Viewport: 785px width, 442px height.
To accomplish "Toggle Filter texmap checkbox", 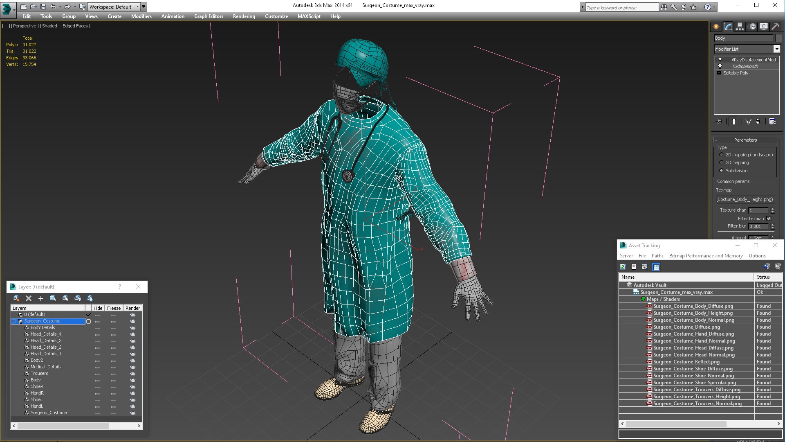I will pos(769,219).
